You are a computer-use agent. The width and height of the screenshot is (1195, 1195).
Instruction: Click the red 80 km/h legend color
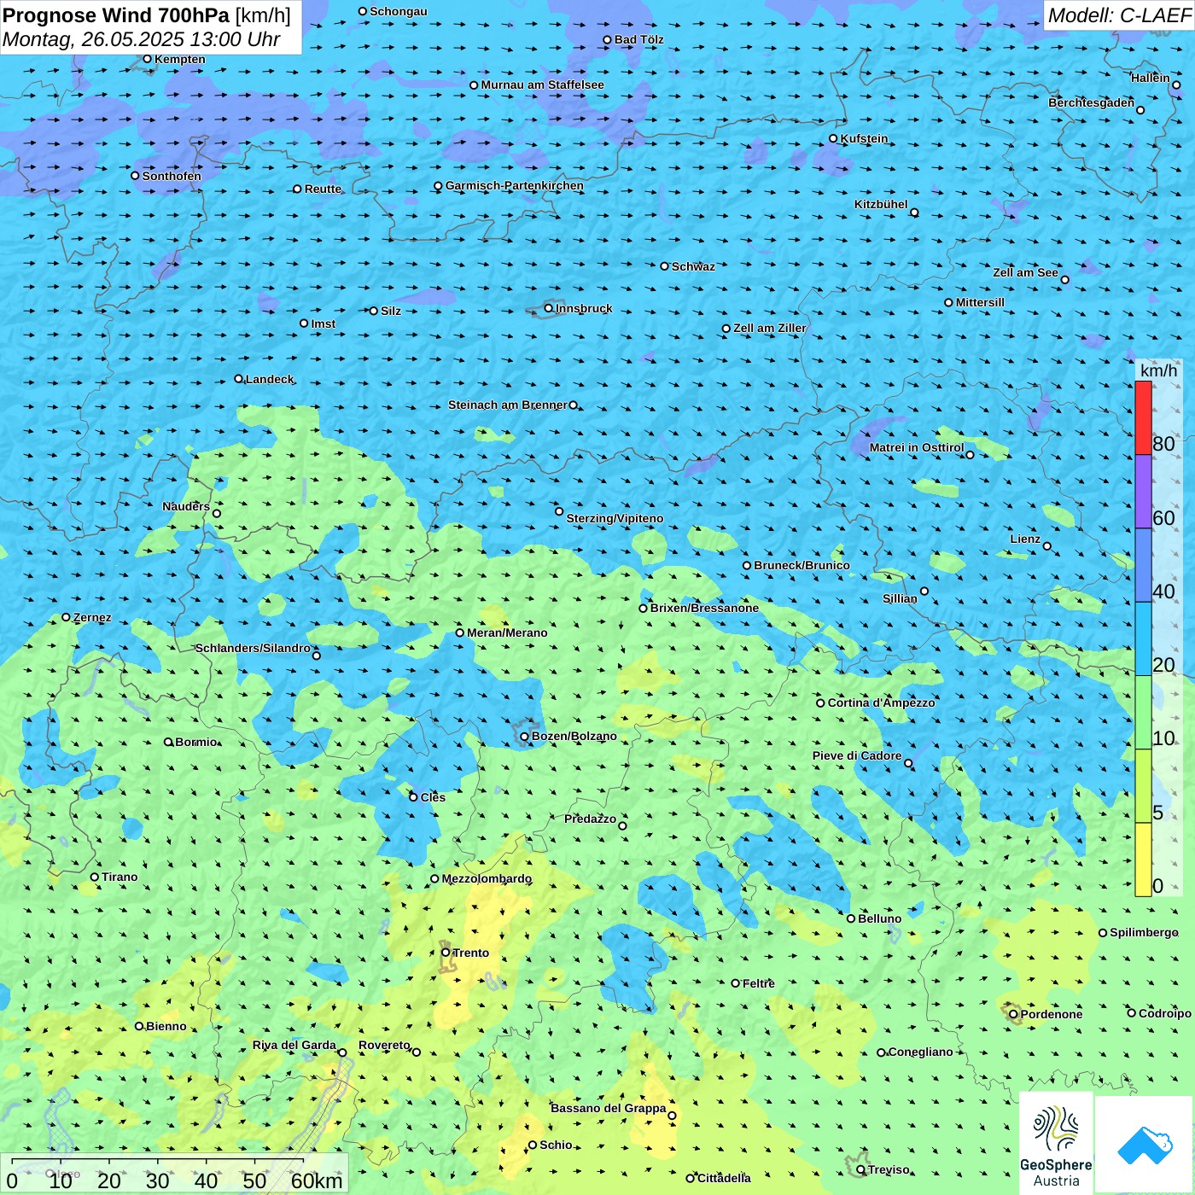(x=1143, y=417)
